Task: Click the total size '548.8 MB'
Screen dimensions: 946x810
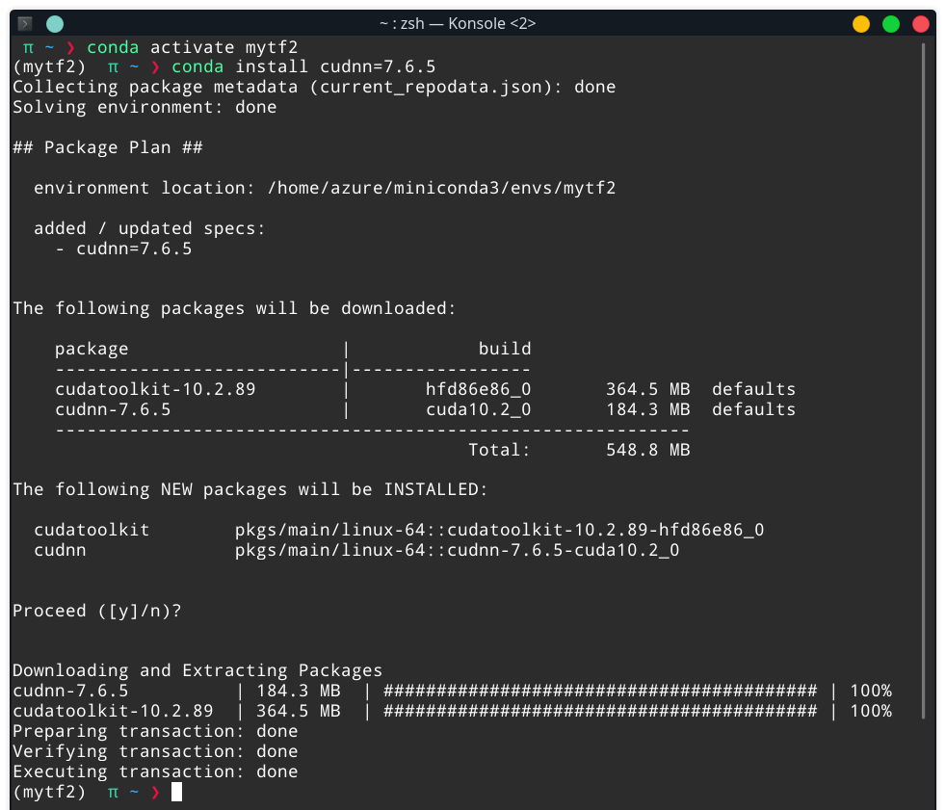Action: click(x=648, y=450)
